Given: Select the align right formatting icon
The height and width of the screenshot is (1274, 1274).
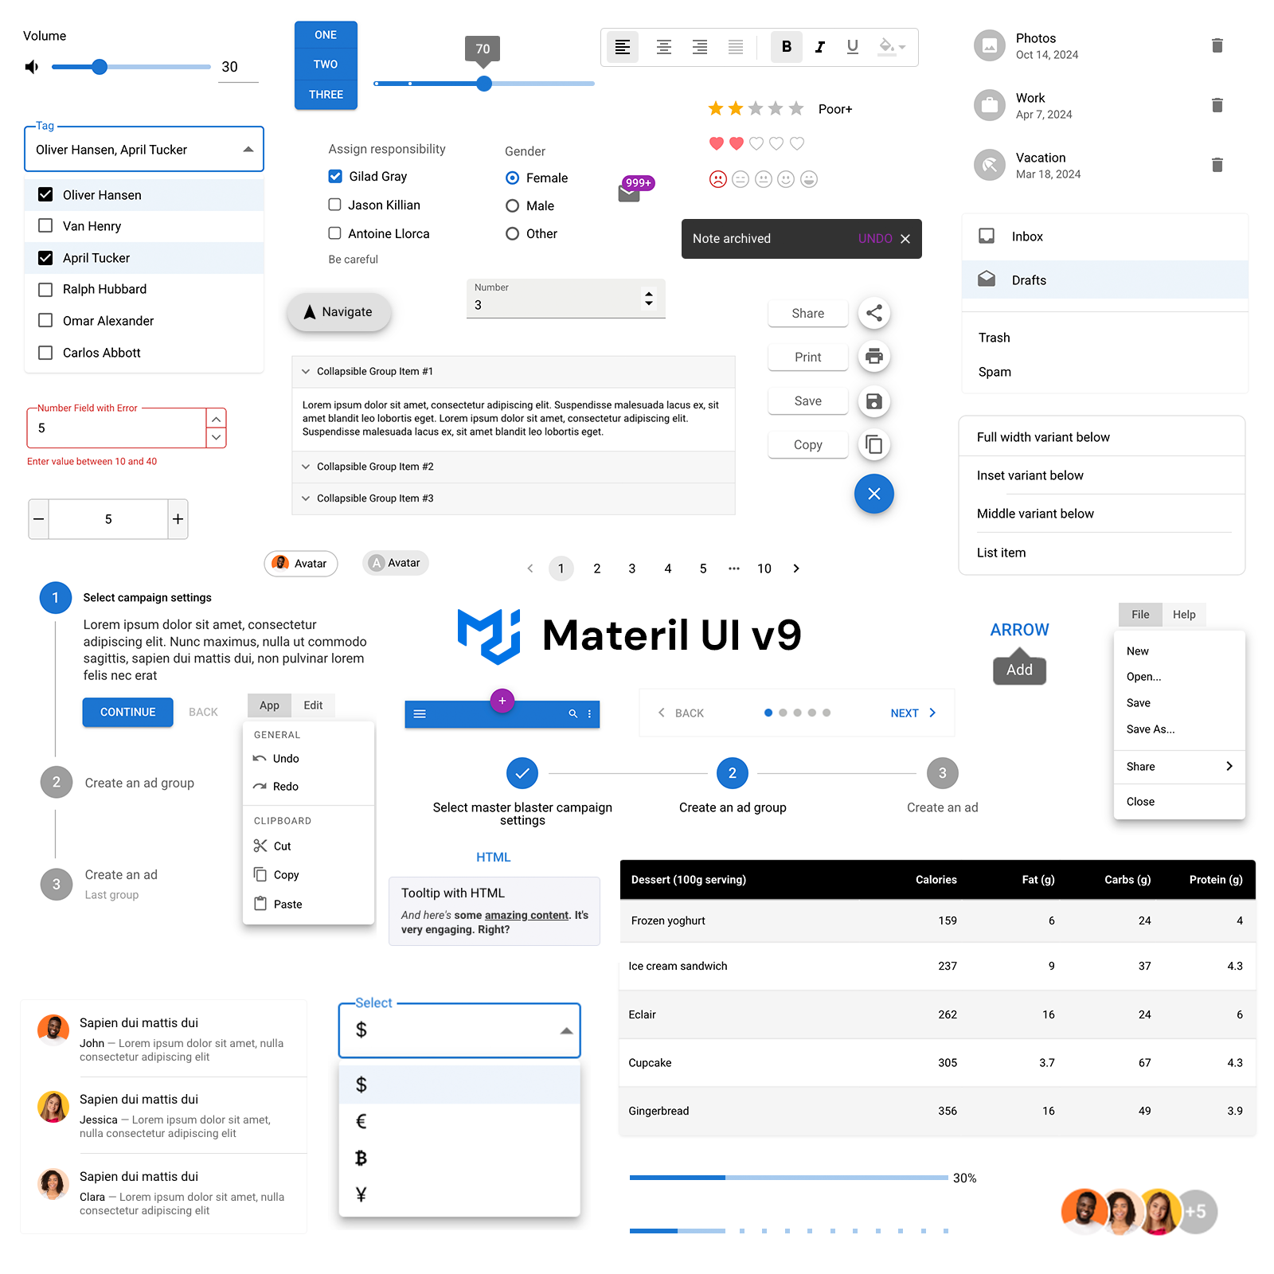Looking at the screenshot, I should [x=700, y=47].
